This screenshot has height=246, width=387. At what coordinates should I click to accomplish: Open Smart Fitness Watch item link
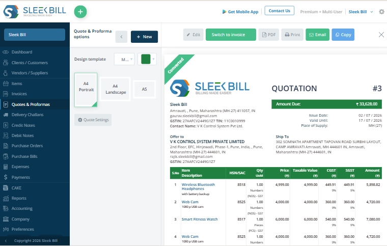(x=200, y=220)
